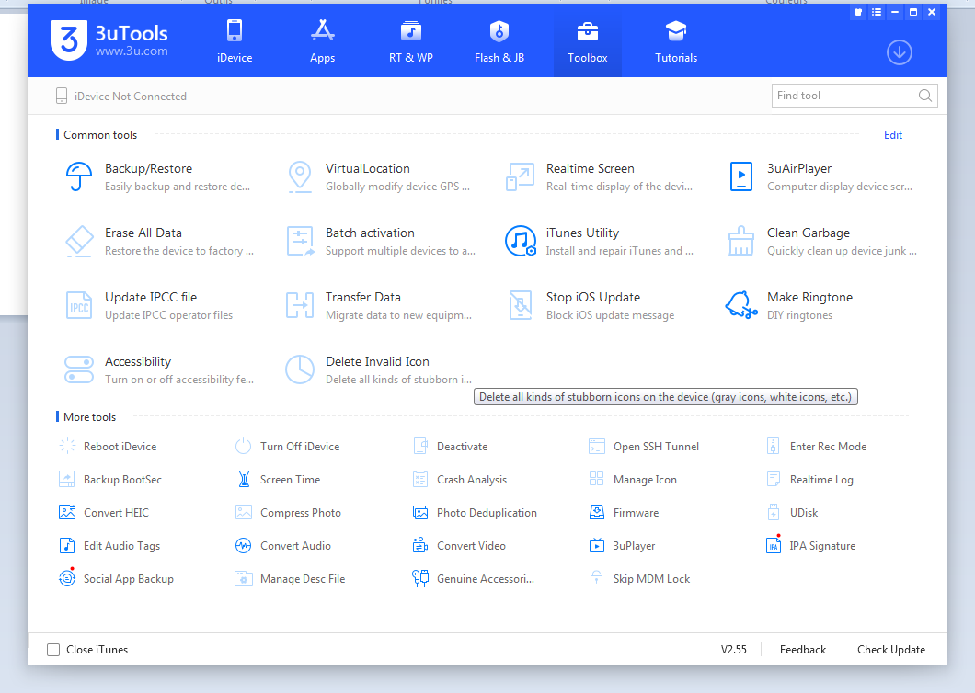Click the title bar skin shirt icon
This screenshot has height=693, width=975.
coord(858,12)
